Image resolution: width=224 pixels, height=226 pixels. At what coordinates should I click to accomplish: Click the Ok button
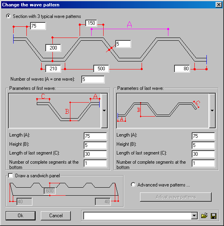click(20, 216)
